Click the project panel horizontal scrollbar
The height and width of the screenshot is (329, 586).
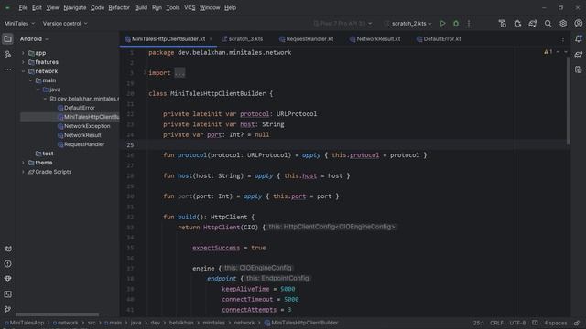57,314
